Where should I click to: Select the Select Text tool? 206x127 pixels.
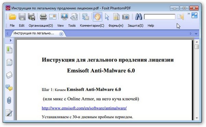click(116, 17)
